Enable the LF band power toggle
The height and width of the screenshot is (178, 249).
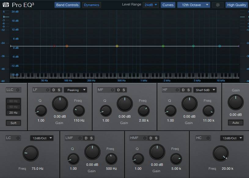[x=47, y=90]
